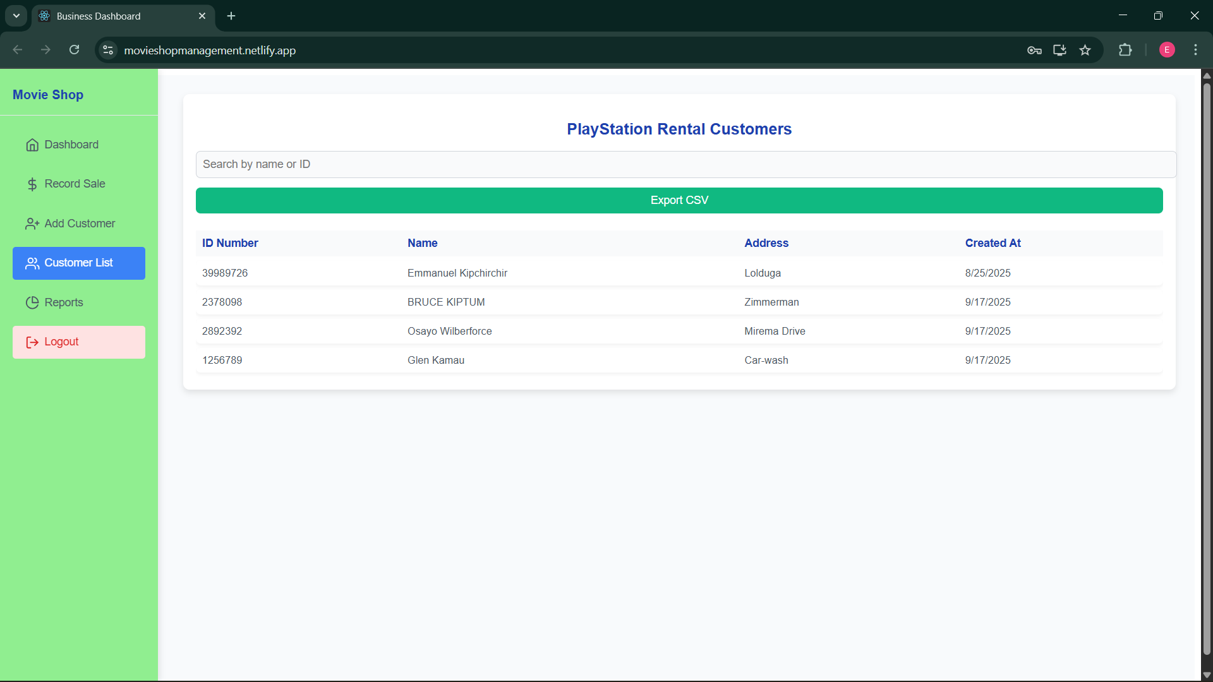This screenshot has height=682, width=1213.
Task: Click the Add Customer person-plus icon
Action: click(x=32, y=224)
